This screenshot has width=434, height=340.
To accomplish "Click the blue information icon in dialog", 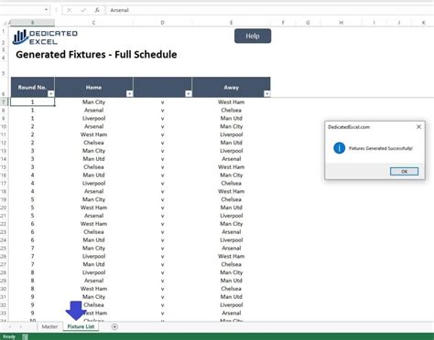I will (339, 148).
